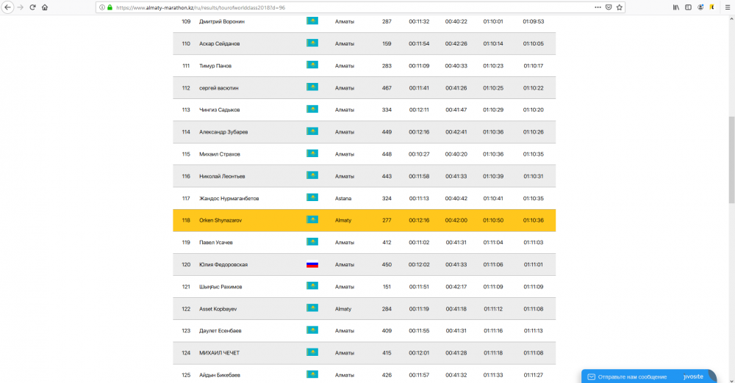Reload the current page
This screenshot has height=383, width=735.
(x=32, y=7)
